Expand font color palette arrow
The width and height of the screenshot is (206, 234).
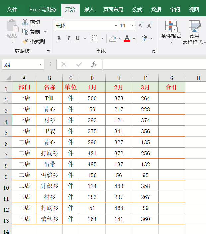tap(134, 39)
